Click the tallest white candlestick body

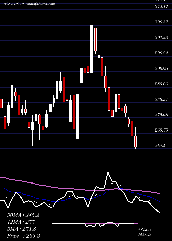[x=92, y=49]
